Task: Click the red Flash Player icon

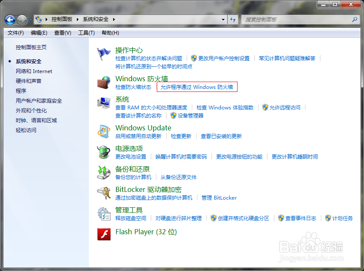Action: 104,234
